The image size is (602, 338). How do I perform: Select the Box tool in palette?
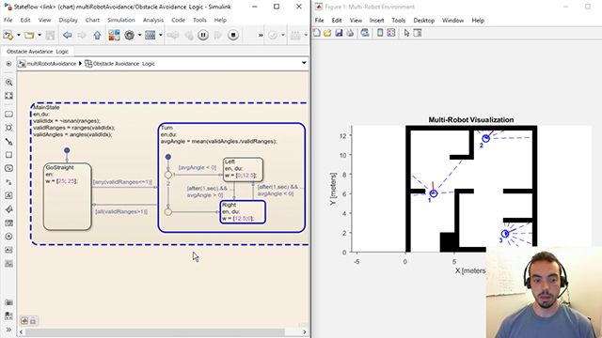pyautogui.click(x=8, y=155)
